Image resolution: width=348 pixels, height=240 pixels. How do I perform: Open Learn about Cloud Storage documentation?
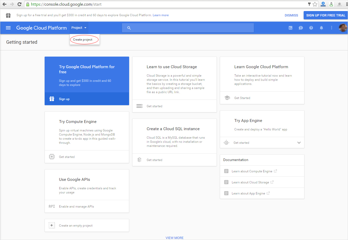pyautogui.click(x=250, y=182)
